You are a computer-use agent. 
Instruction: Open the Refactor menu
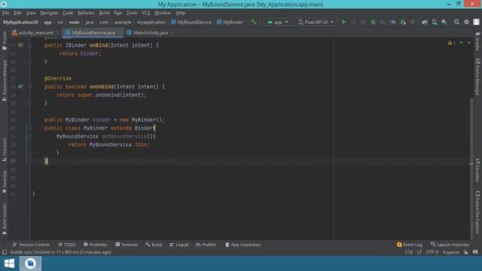(x=86, y=13)
